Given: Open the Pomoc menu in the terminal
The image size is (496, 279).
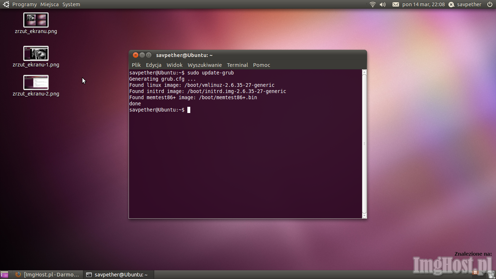Looking at the screenshot, I should (262, 65).
